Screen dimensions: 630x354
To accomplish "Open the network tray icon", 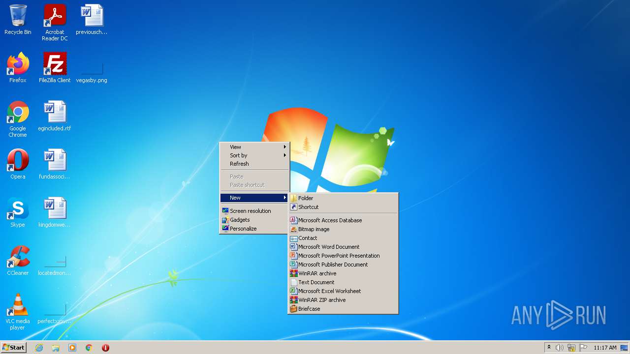I will point(571,348).
